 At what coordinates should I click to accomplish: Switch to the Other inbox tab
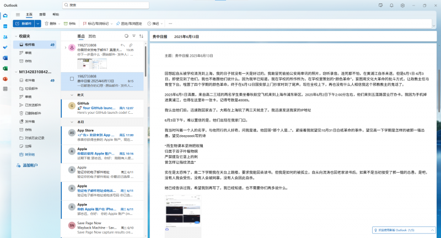coord(92,36)
